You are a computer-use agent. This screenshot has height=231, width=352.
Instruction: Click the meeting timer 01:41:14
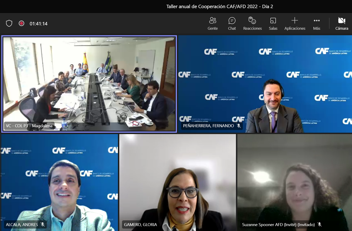(38, 24)
